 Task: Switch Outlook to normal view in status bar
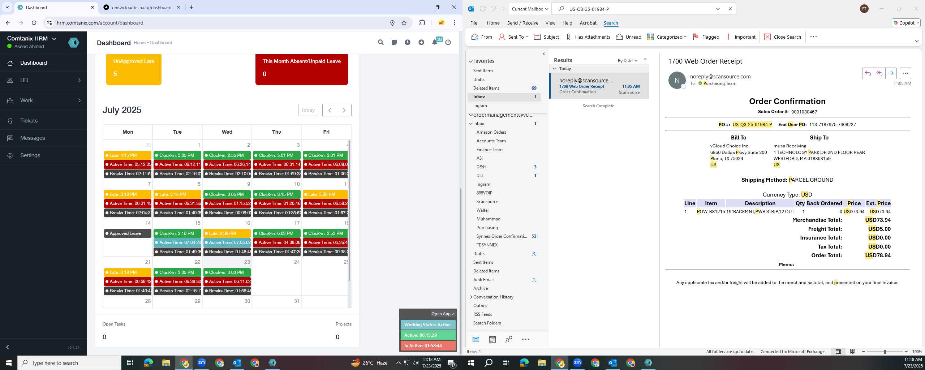[838, 352]
